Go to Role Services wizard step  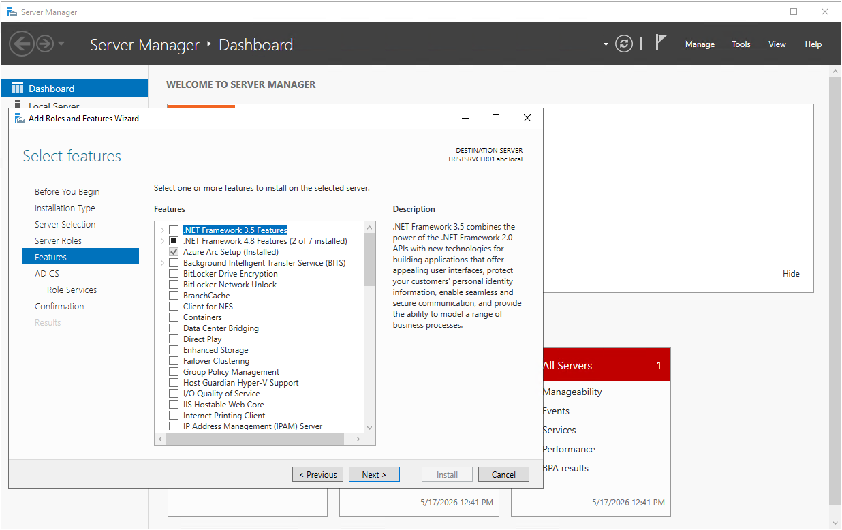(x=72, y=290)
